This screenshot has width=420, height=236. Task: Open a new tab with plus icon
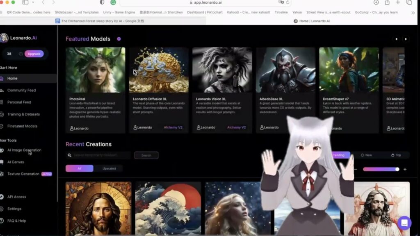[398, 2]
